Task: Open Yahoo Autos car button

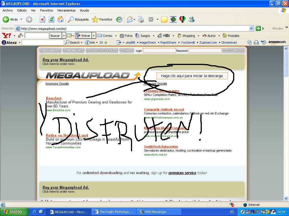Action: pos(209,36)
